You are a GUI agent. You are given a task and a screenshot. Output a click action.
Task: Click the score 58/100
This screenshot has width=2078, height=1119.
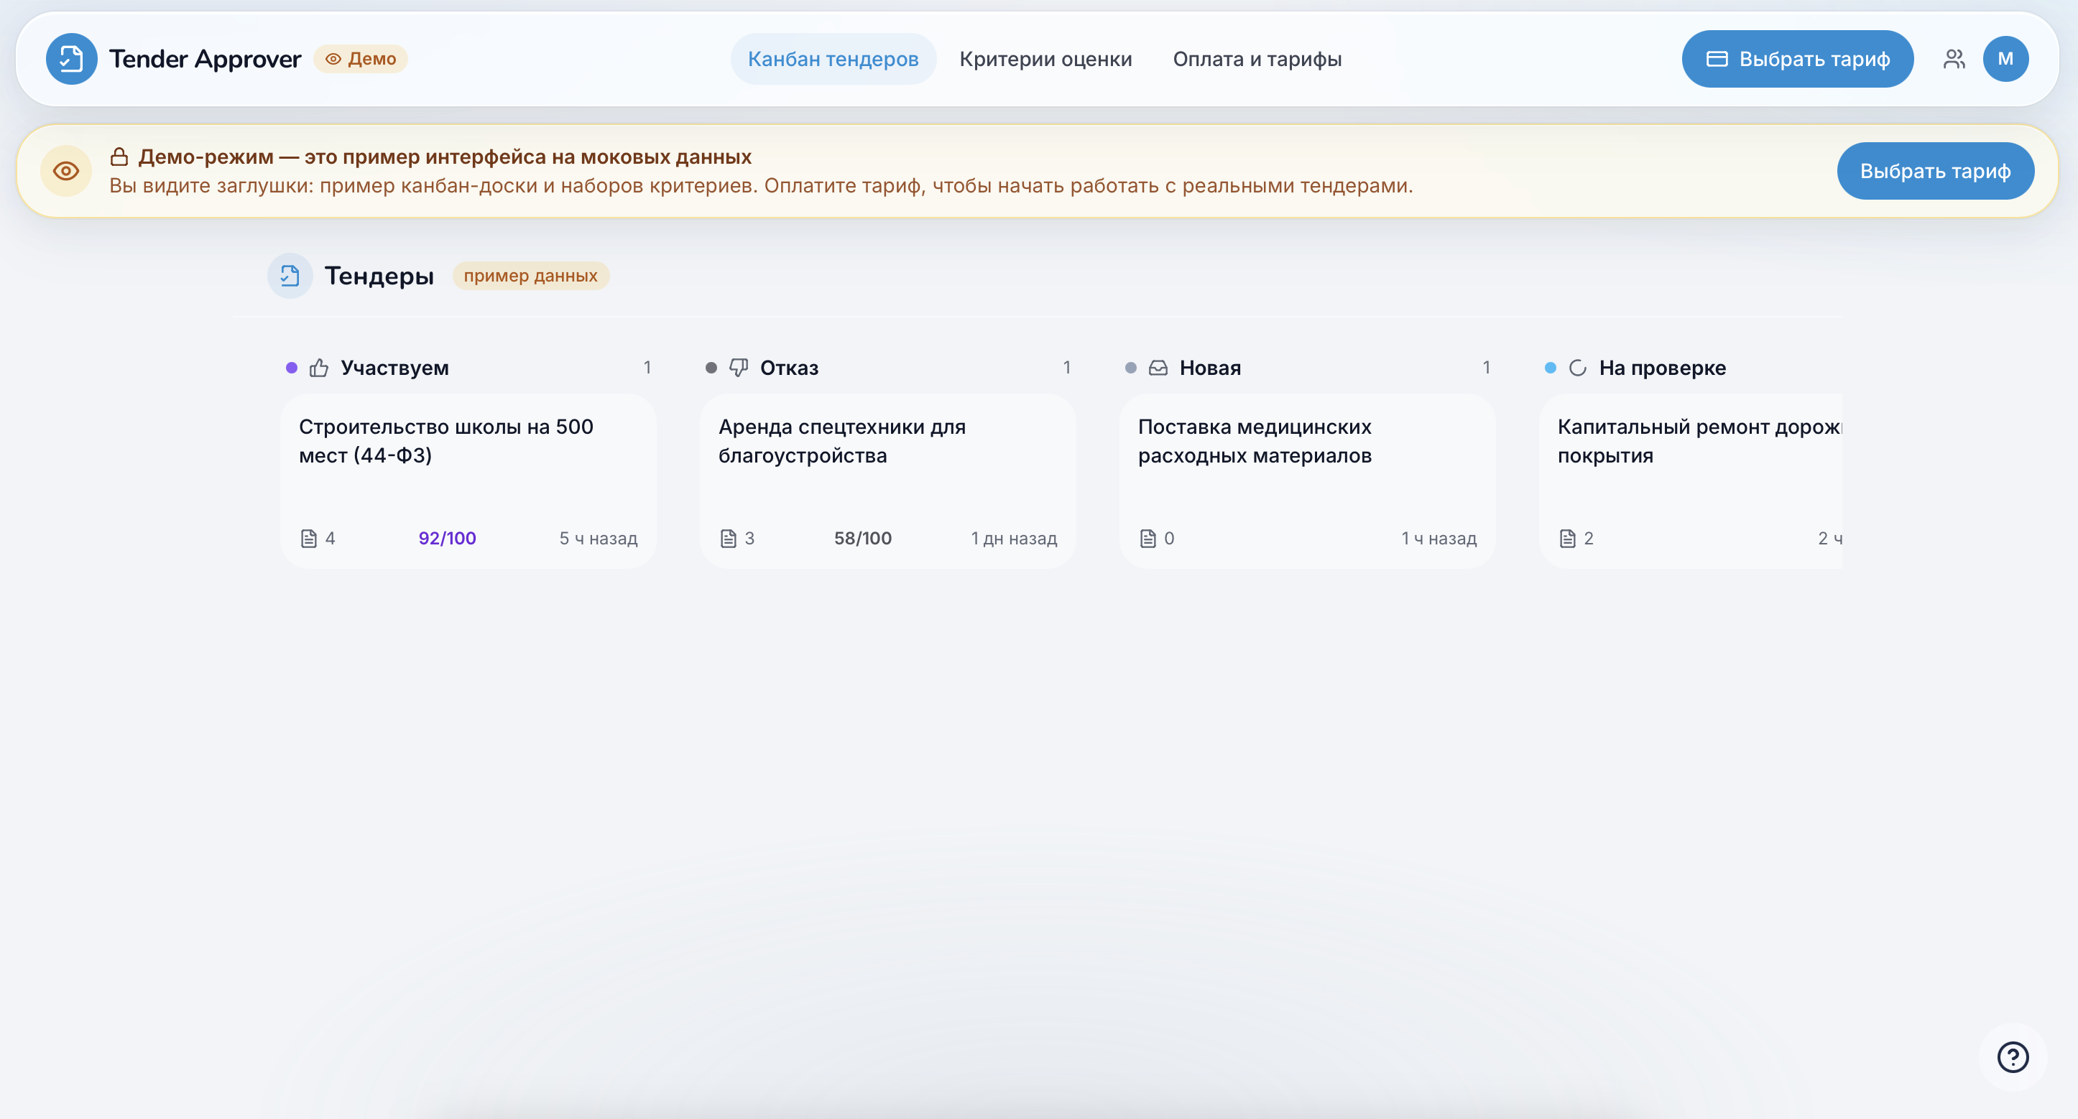862,539
